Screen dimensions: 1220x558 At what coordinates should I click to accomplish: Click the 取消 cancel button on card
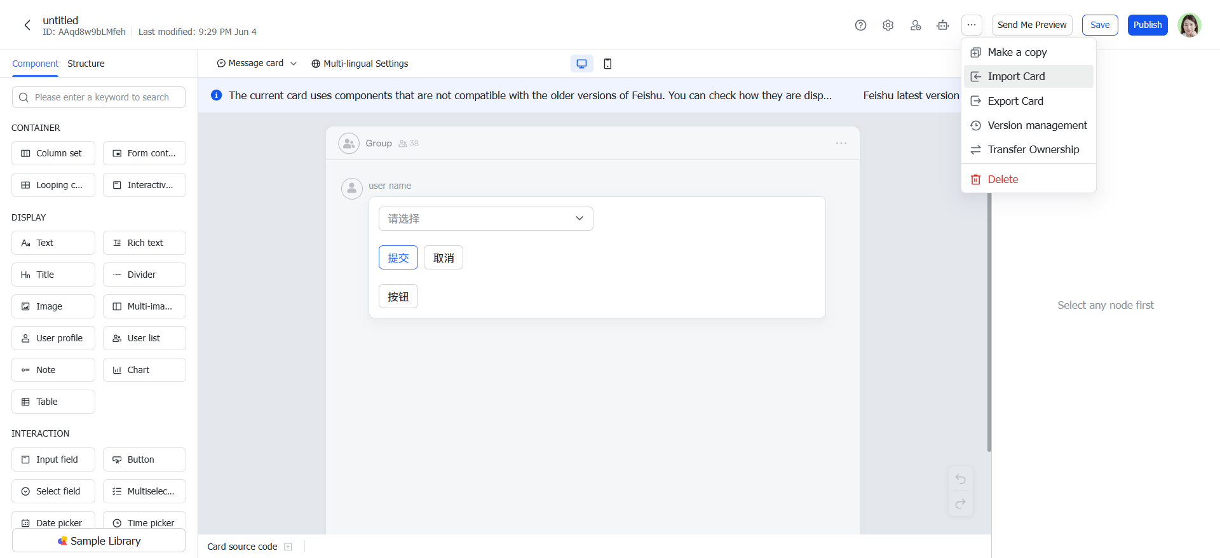point(444,257)
